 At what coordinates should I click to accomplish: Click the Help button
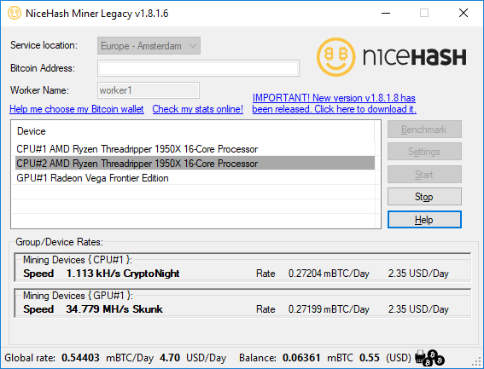coord(424,220)
